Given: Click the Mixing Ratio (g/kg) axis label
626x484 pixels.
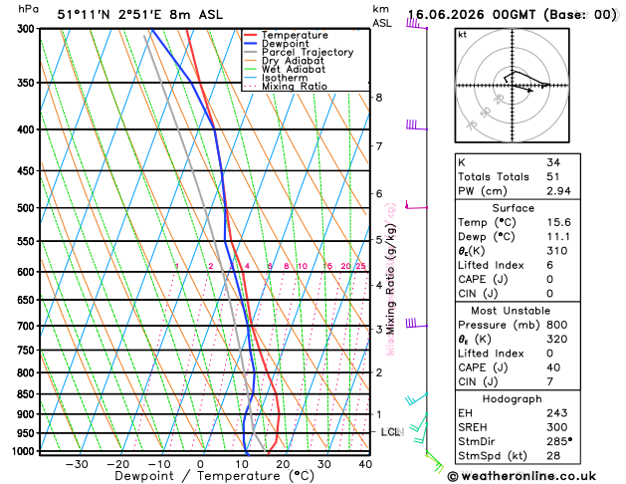Looking at the screenshot, I should click(x=390, y=279).
